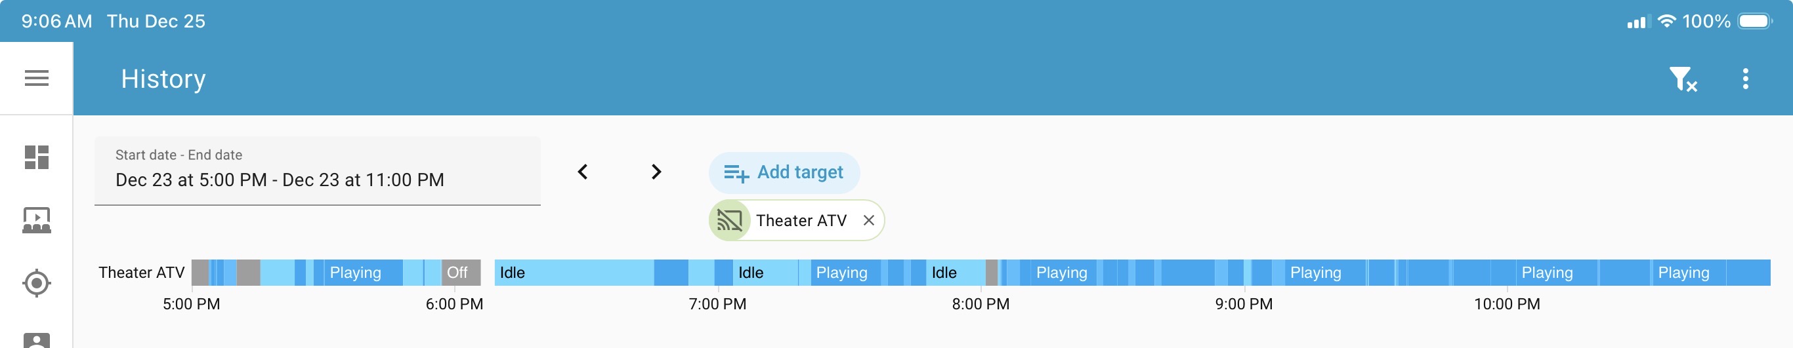
Task: Go to previous time range
Action: tap(583, 172)
